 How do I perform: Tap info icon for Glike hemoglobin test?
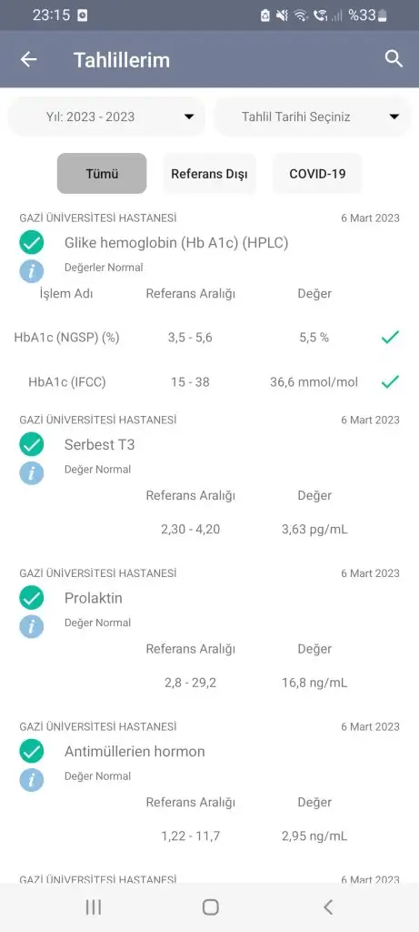(x=32, y=271)
